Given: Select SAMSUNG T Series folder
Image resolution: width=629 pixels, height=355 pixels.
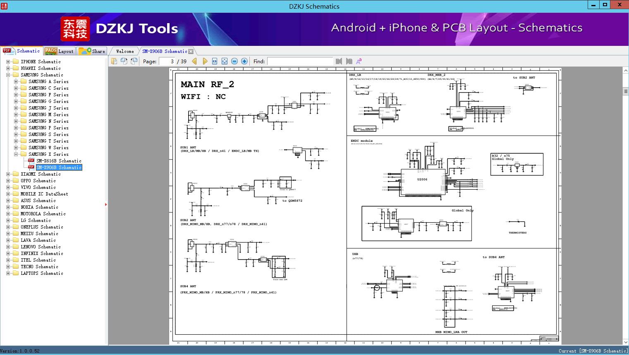Looking at the screenshot, I should 48,141.
